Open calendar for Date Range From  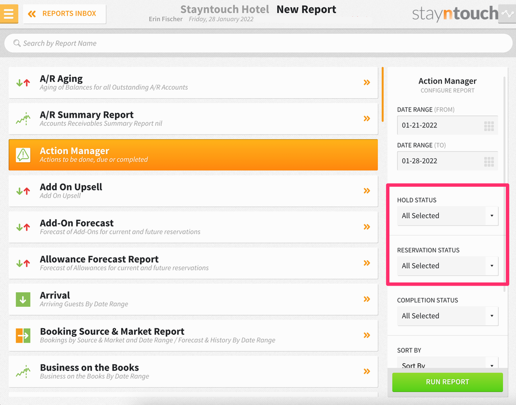pyautogui.click(x=489, y=126)
